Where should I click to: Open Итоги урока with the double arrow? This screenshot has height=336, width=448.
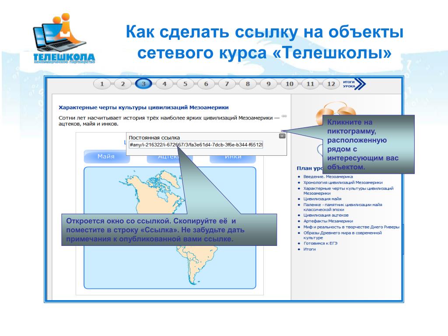[354, 84]
